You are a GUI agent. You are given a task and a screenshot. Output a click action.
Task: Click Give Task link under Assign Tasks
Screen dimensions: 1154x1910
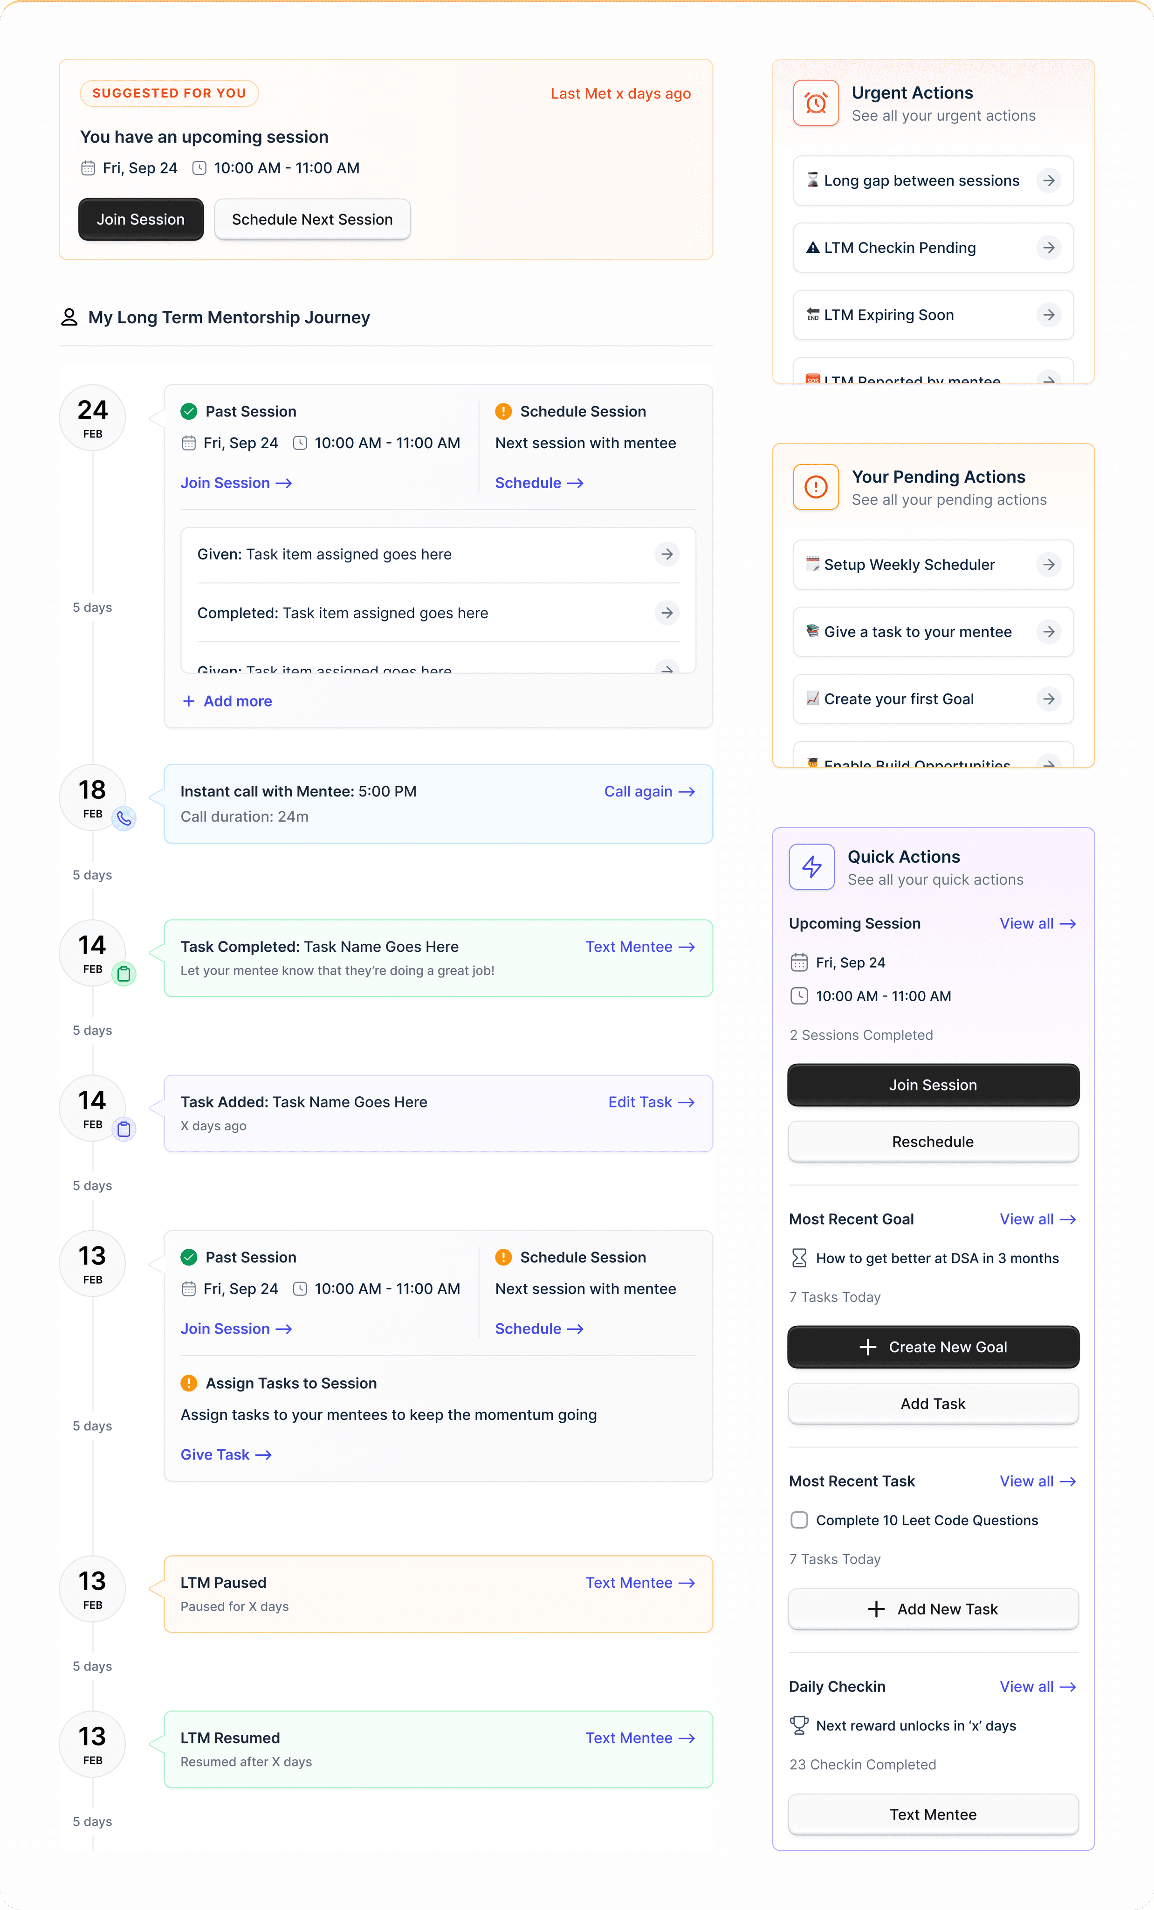[x=226, y=1455]
